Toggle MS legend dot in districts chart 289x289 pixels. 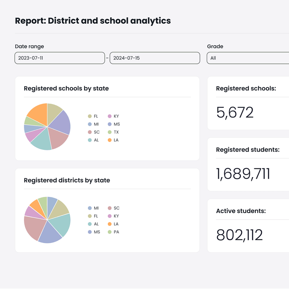[90, 232]
